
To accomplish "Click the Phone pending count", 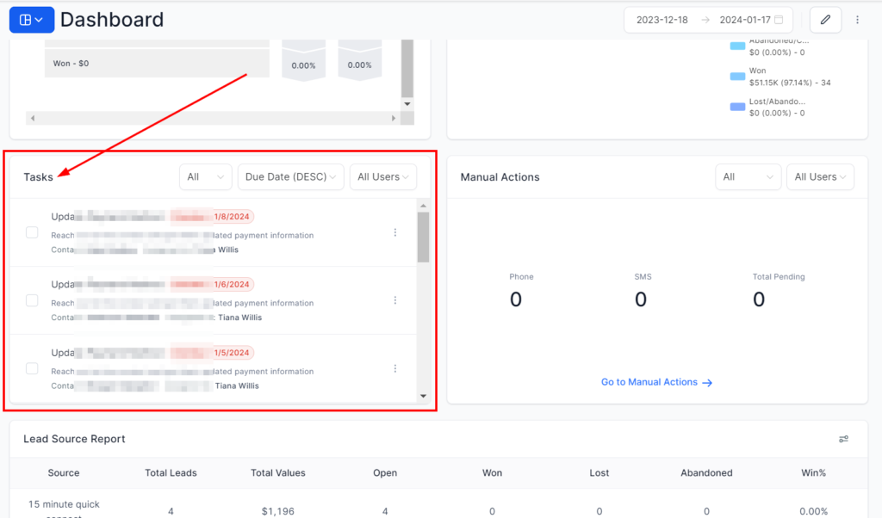I will tap(516, 299).
